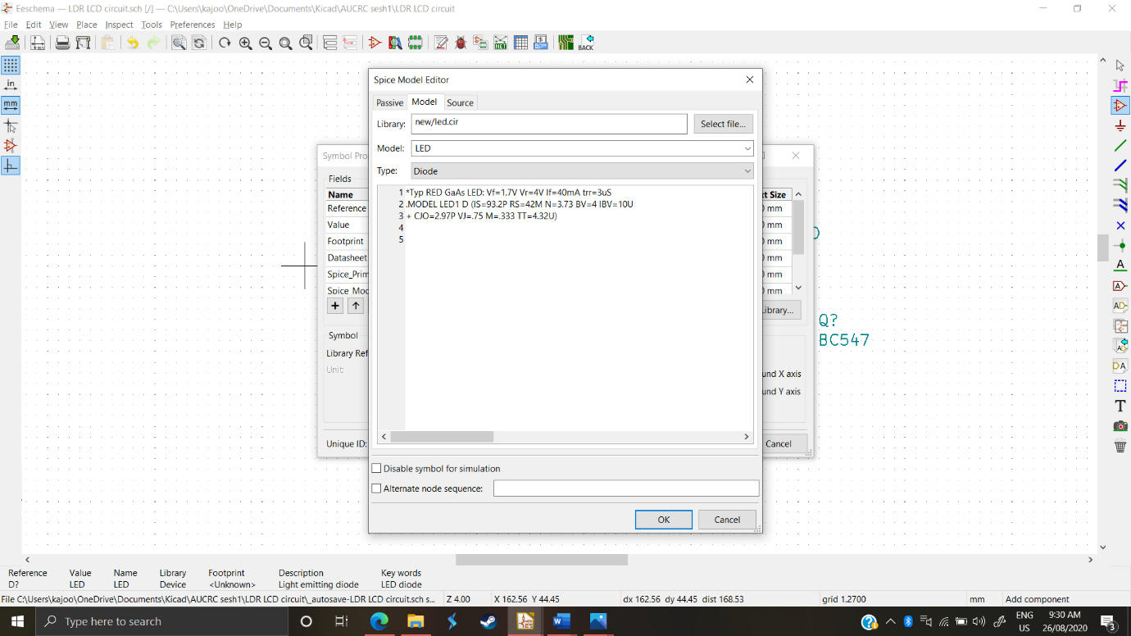Select the Place Power Port tool
Image resolution: width=1131 pixels, height=636 pixels.
tap(1120, 125)
